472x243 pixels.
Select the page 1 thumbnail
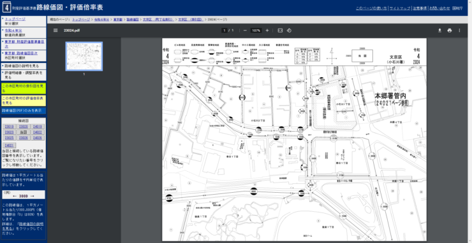point(84,56)
